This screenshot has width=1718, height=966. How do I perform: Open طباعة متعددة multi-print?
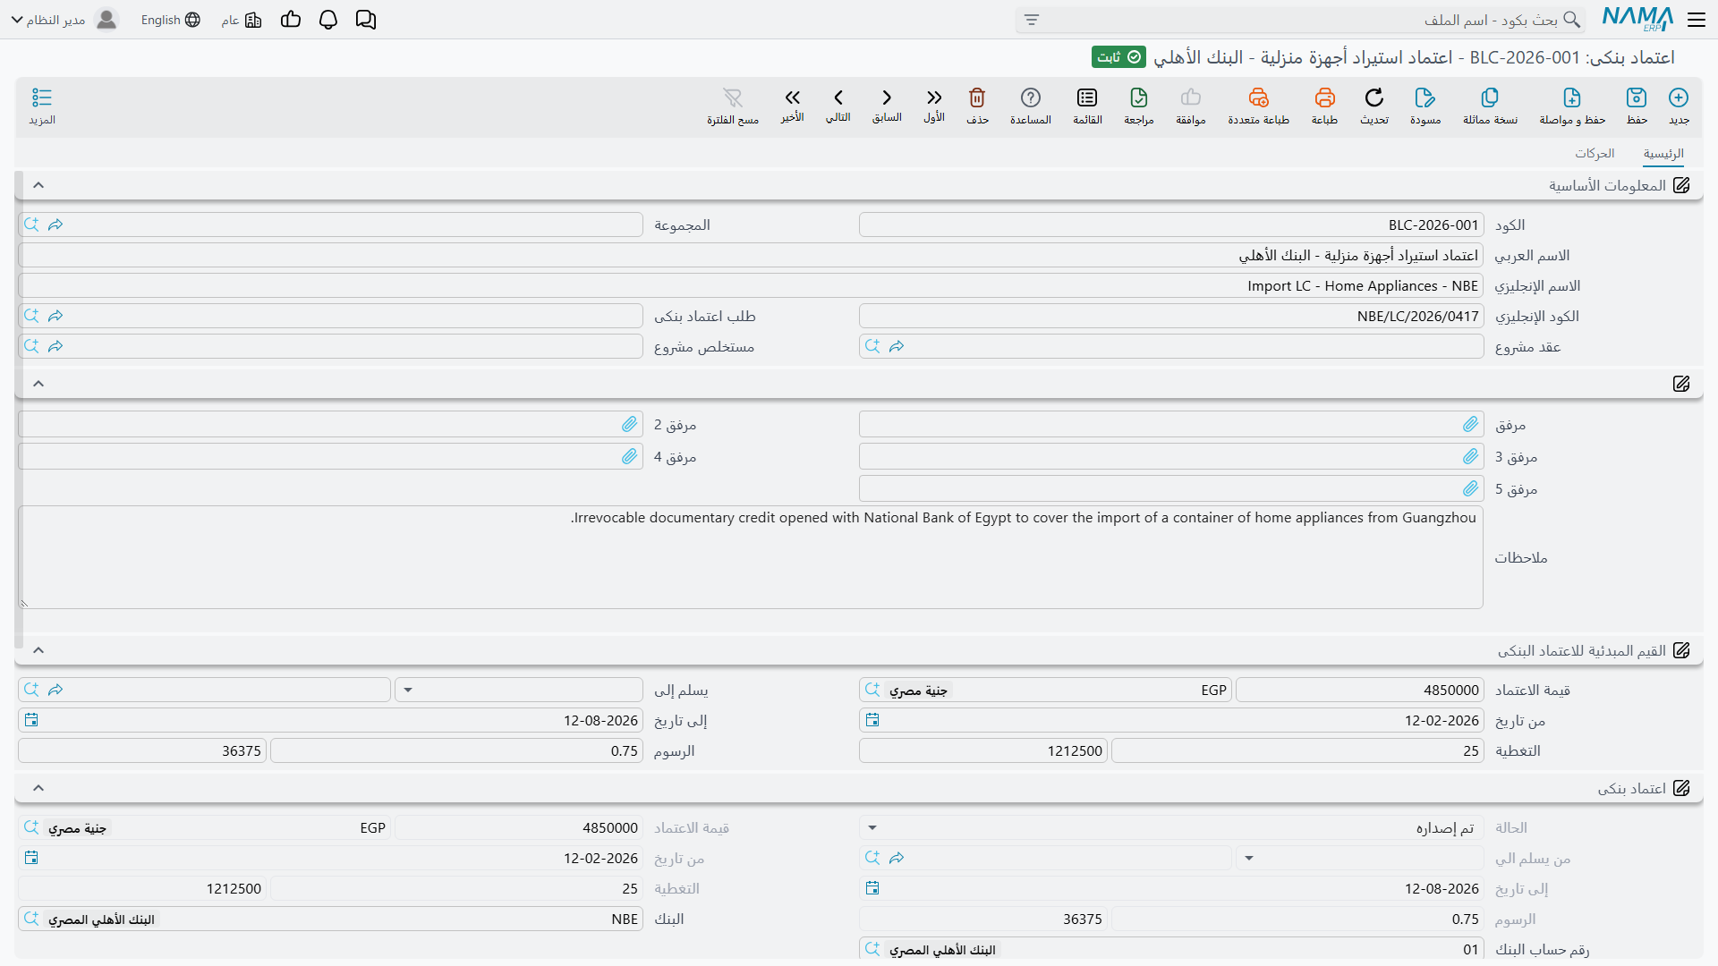pos(1258,106)
